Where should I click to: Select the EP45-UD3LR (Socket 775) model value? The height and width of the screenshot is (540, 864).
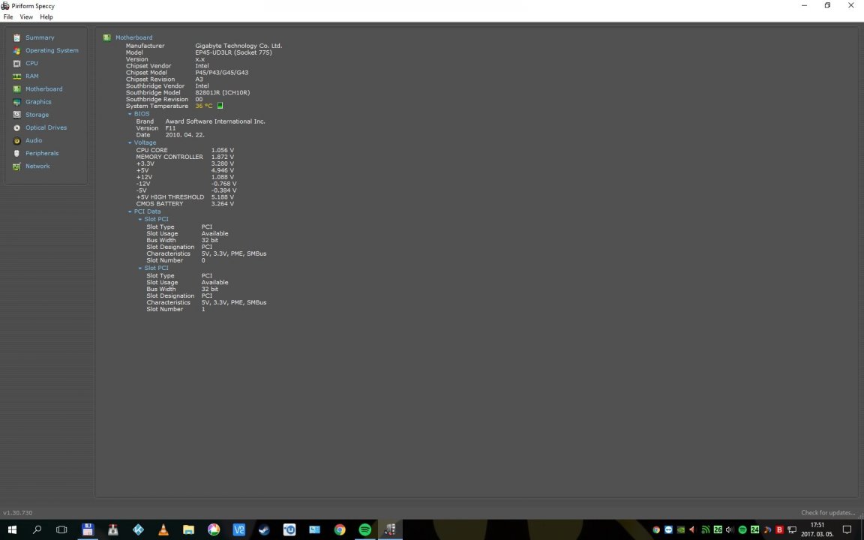(234, 52)
